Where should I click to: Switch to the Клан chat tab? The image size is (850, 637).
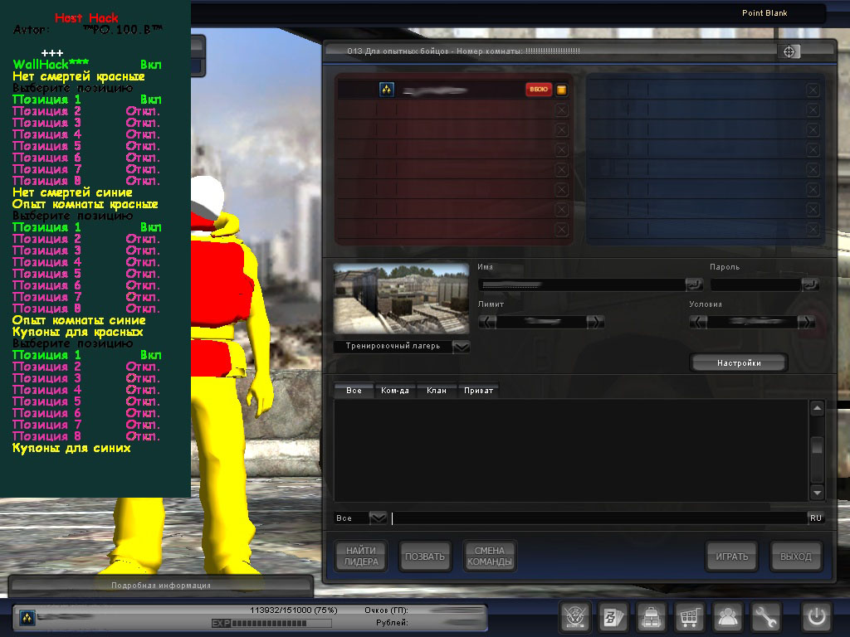pyautogui.click(x=437, y=391)
